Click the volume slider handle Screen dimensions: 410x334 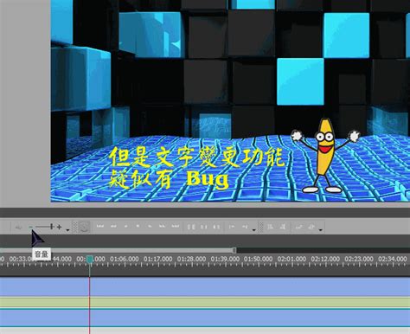point(52,227)
